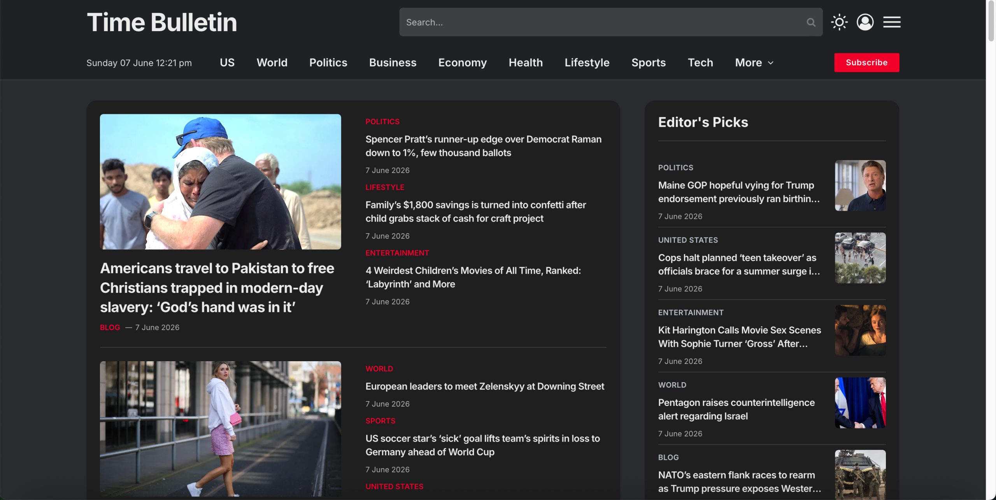996x500 pixels.
Task: Open the World section
Action: 272,63
